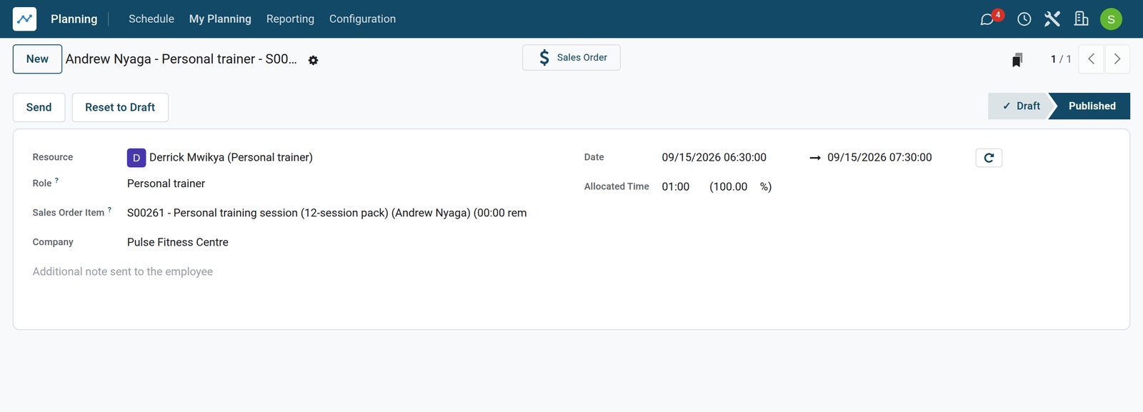This screenshot has height=412, width=1143.
Task: Go to the previous record
Action: pos(1091,59)
